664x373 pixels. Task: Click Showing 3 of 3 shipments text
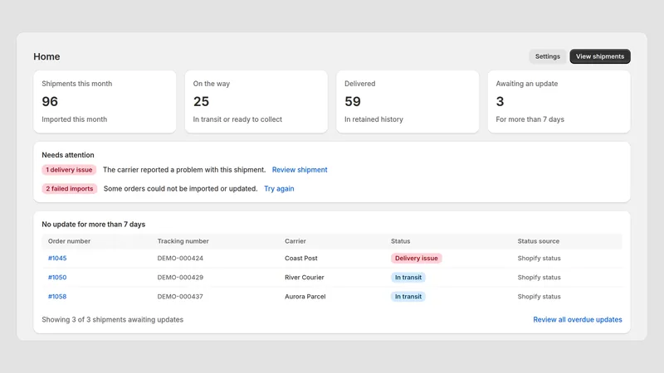pyautogui.click(x=112, y=320)
